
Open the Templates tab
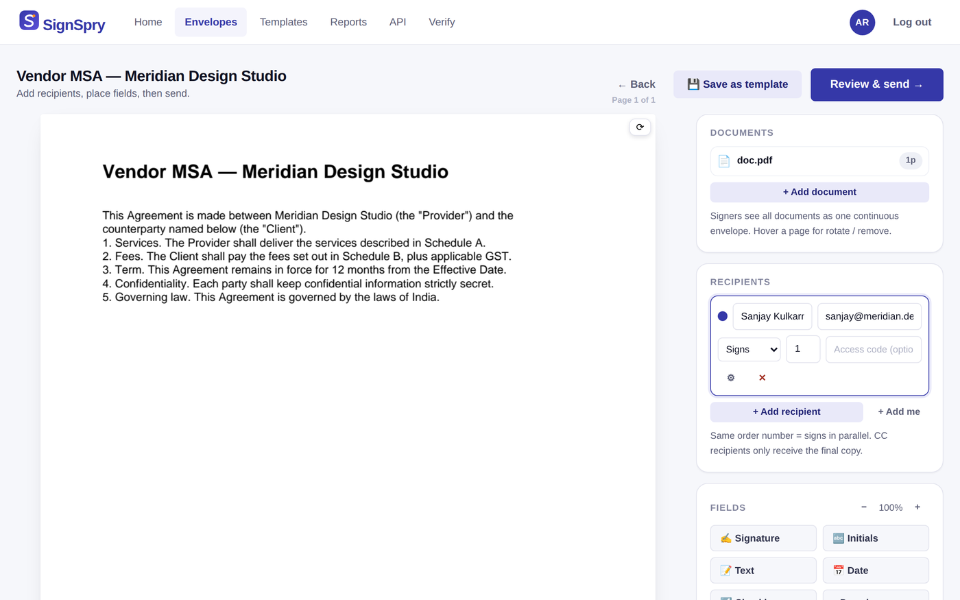point(283,22)
